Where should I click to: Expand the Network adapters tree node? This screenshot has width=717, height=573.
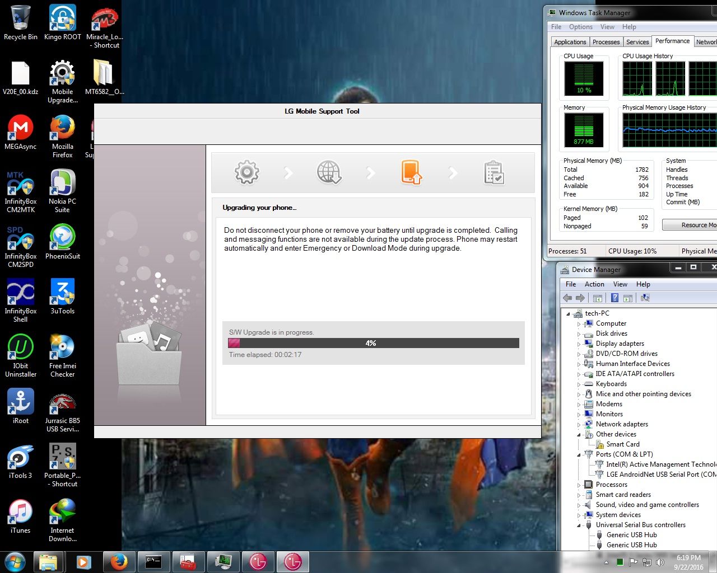(579, 425)
